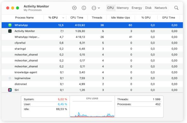
Task: Click the ellipsis more actions icon
Action: (94, 8)
